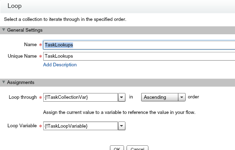Click the Assignments header text
This screenshot has height=150, width=235.
click(21, 82)
